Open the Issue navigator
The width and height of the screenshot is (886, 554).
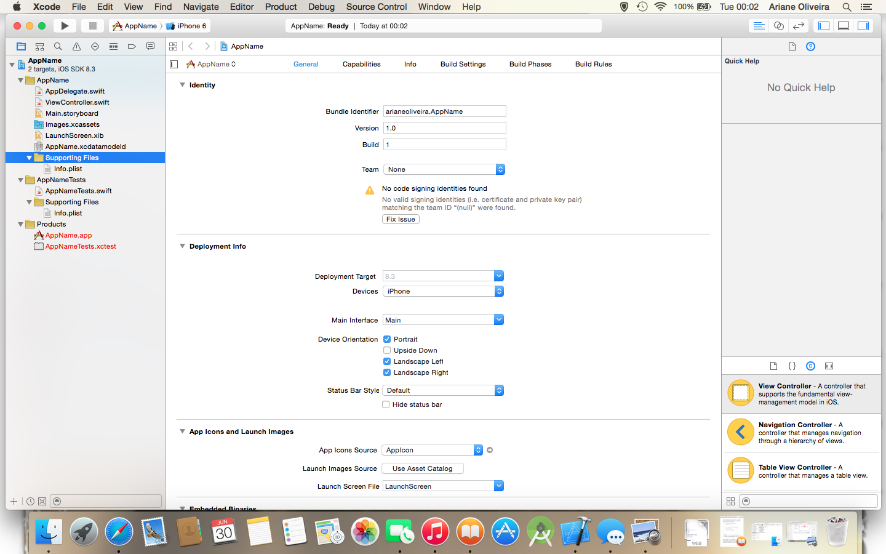click(76, 46)
